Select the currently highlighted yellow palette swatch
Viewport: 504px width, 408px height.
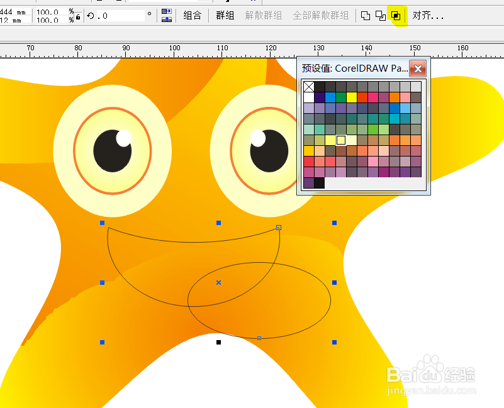341,140
